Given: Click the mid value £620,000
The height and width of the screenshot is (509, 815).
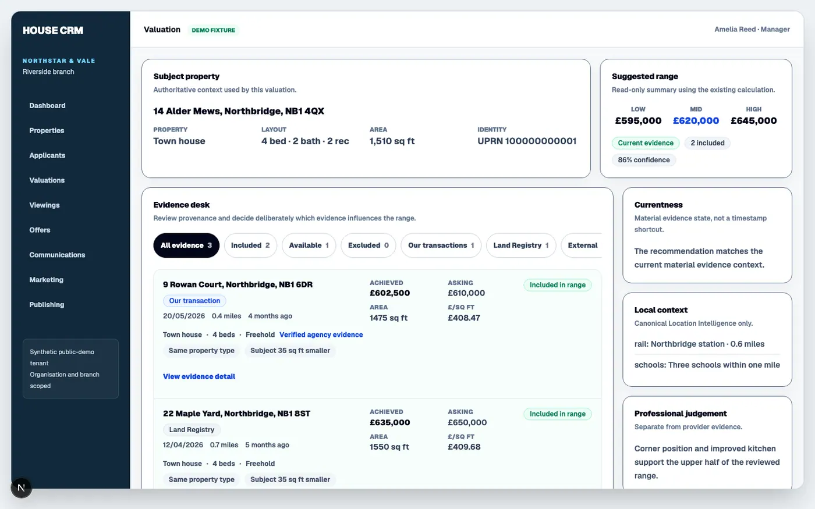Looking at the screenshot, I should 696,121.
